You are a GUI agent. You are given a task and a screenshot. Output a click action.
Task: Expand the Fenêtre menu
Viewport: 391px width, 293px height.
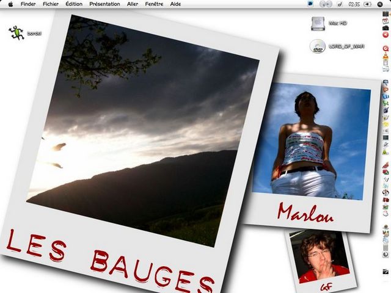(x=155, y=4)
